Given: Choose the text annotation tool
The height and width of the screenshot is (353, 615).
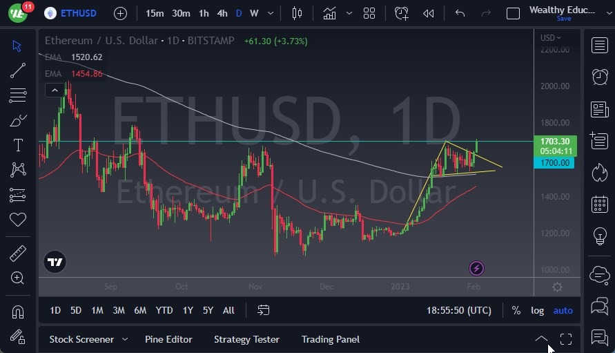Looking at the screenshot, I should coord(18,145).
